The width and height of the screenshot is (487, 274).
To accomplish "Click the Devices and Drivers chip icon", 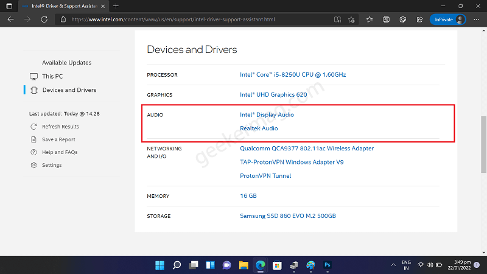I will tap(34, 90).
